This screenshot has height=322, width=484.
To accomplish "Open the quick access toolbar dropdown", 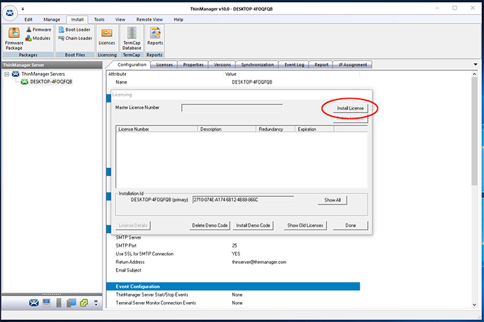I will coord(23,9).
